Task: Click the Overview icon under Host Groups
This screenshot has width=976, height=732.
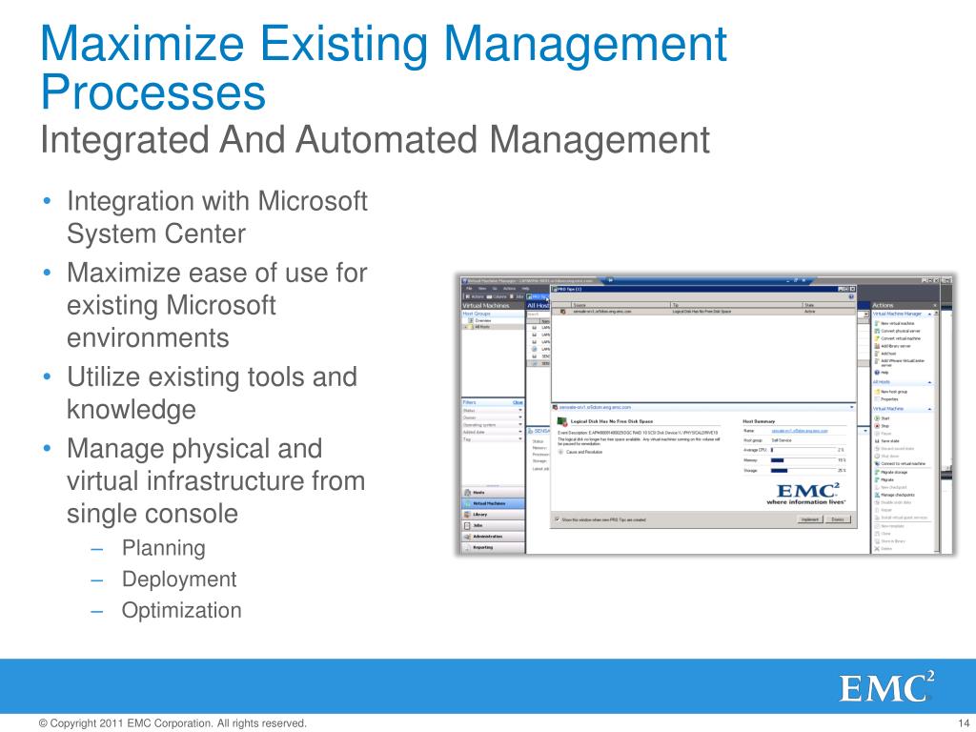Action: coord(471,320)
